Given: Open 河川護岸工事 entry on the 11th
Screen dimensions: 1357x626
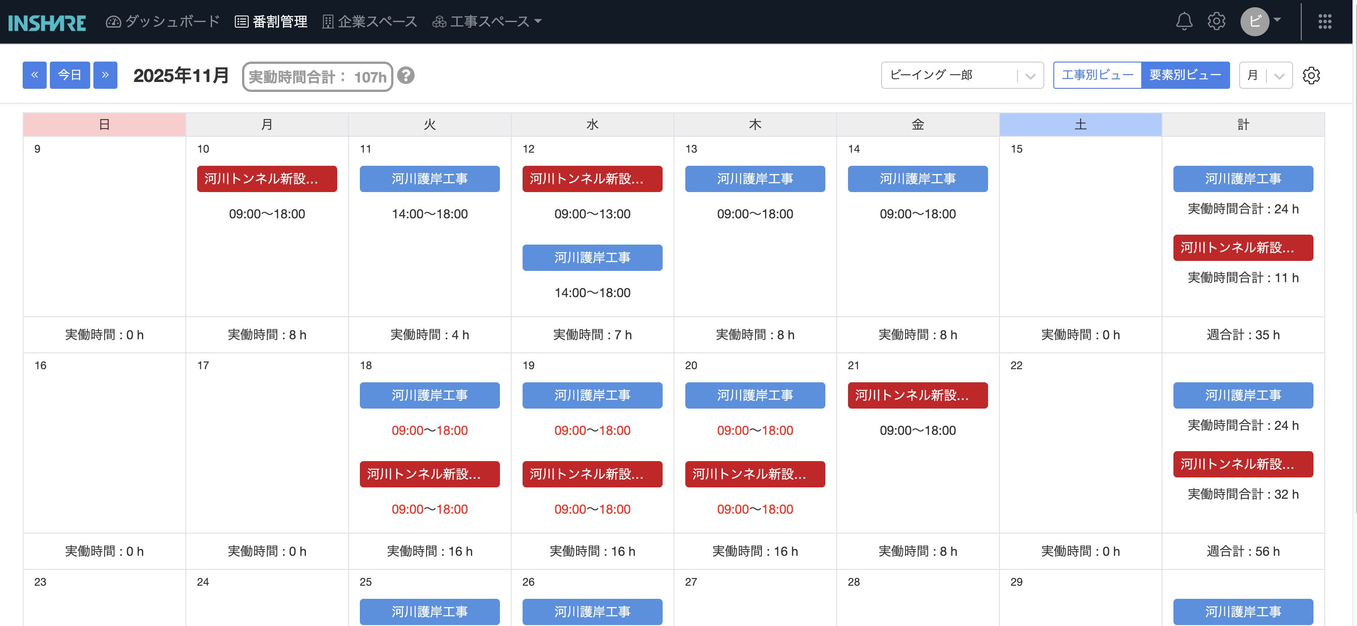Looking at the screenshot, I should [x=430, y=179].
